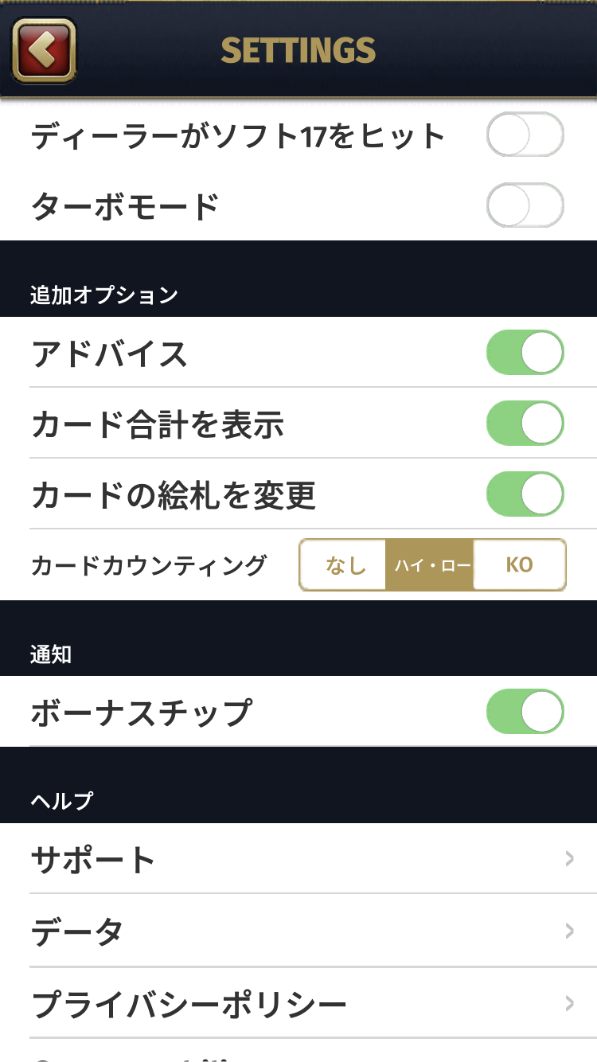Tap chevron arrow beside サポート
597x1062 pixels.
[x=569, y=858]
